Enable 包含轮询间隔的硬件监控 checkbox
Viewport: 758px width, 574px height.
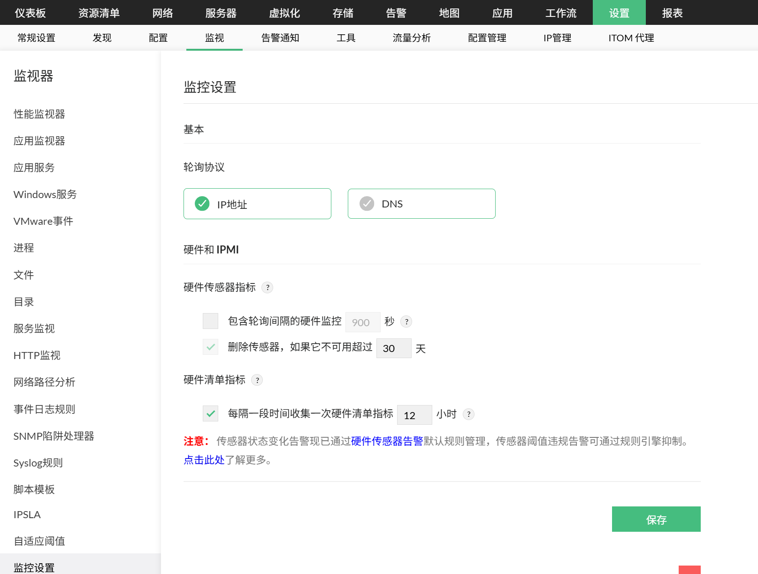pos(210,321)
